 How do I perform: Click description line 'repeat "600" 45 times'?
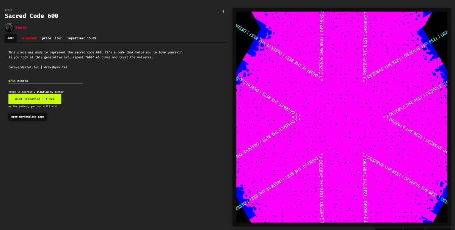click(x=81, y=57)
